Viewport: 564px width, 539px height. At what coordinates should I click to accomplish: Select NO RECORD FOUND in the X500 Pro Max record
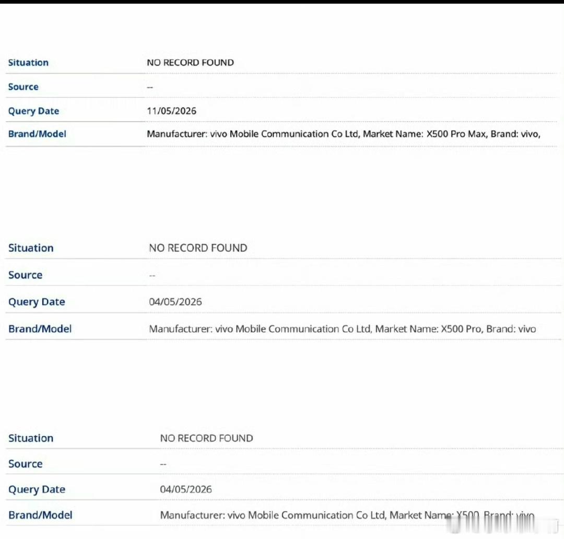pos(190,63)
